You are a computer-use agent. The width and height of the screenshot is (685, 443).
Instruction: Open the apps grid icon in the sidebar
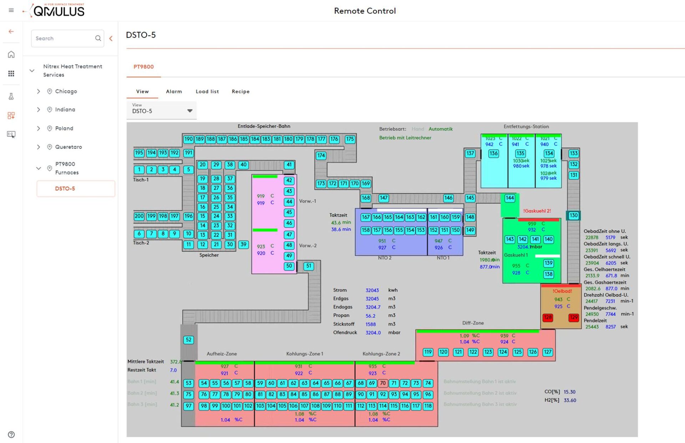tap(11, 73)
